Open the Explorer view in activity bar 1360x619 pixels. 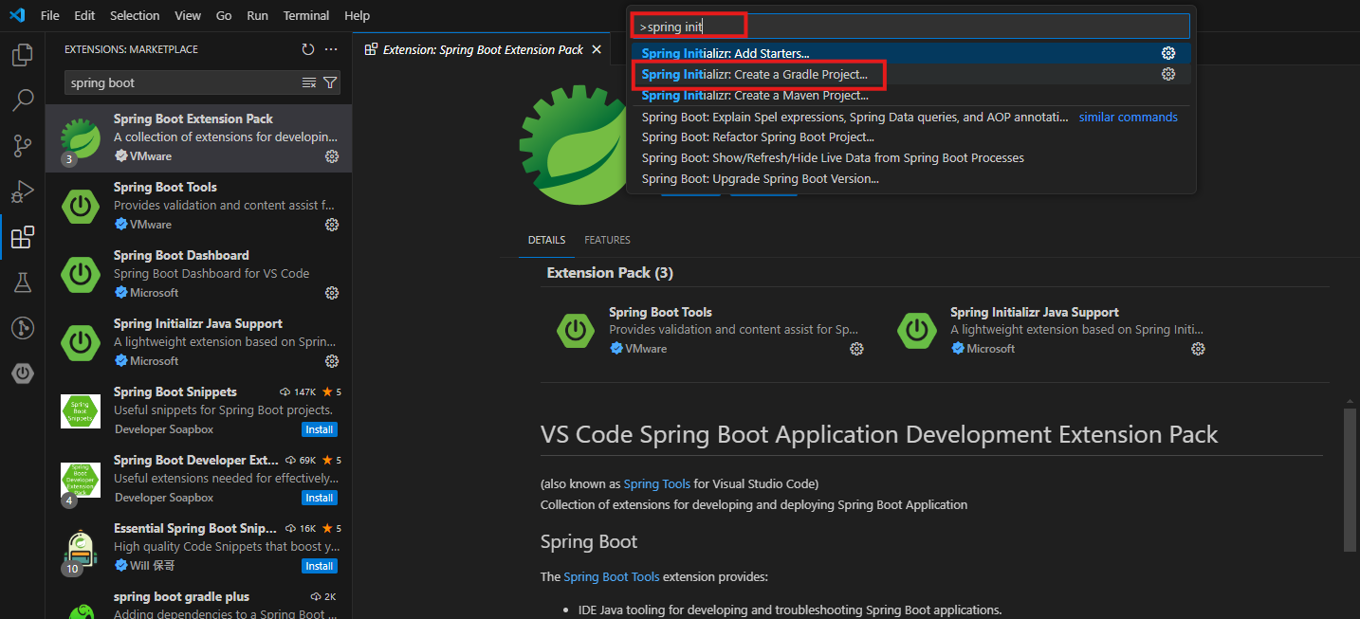click(22, 55)
